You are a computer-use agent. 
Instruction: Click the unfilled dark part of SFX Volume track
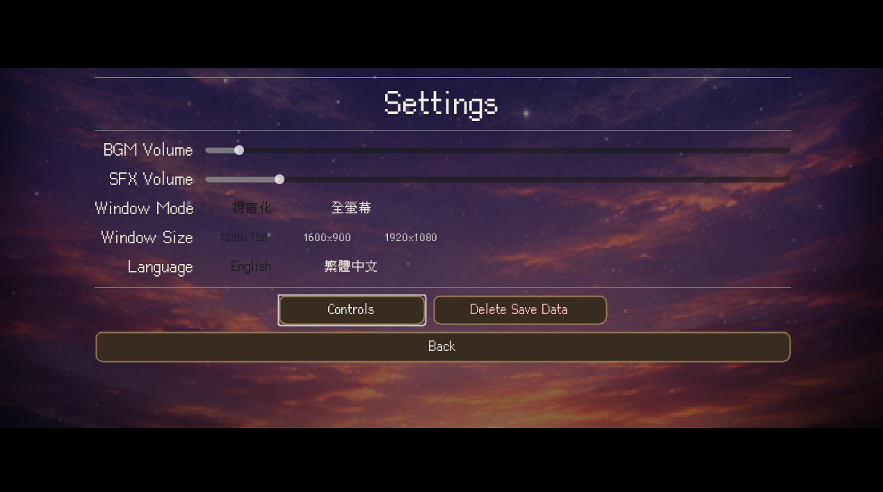click(x=537, y=179)
